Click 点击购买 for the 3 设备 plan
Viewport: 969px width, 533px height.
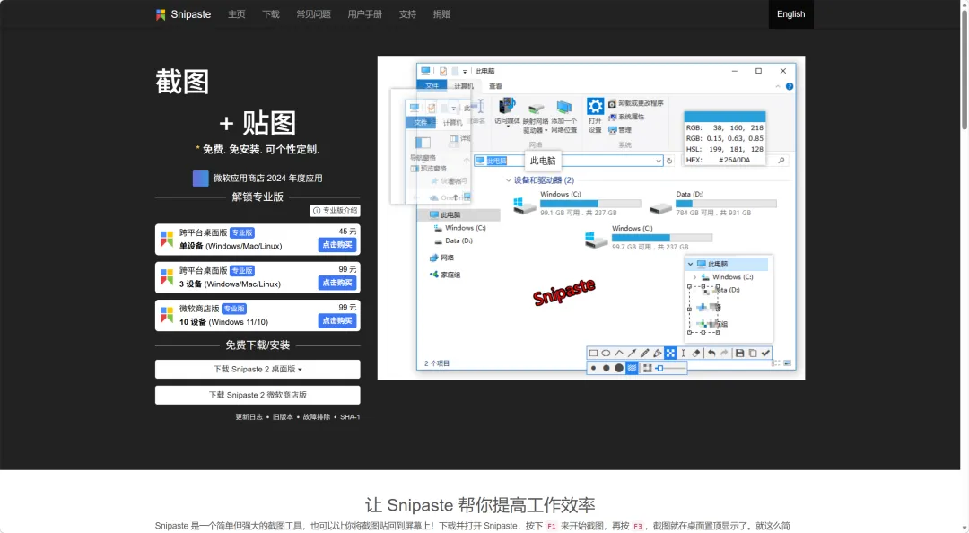337,283
